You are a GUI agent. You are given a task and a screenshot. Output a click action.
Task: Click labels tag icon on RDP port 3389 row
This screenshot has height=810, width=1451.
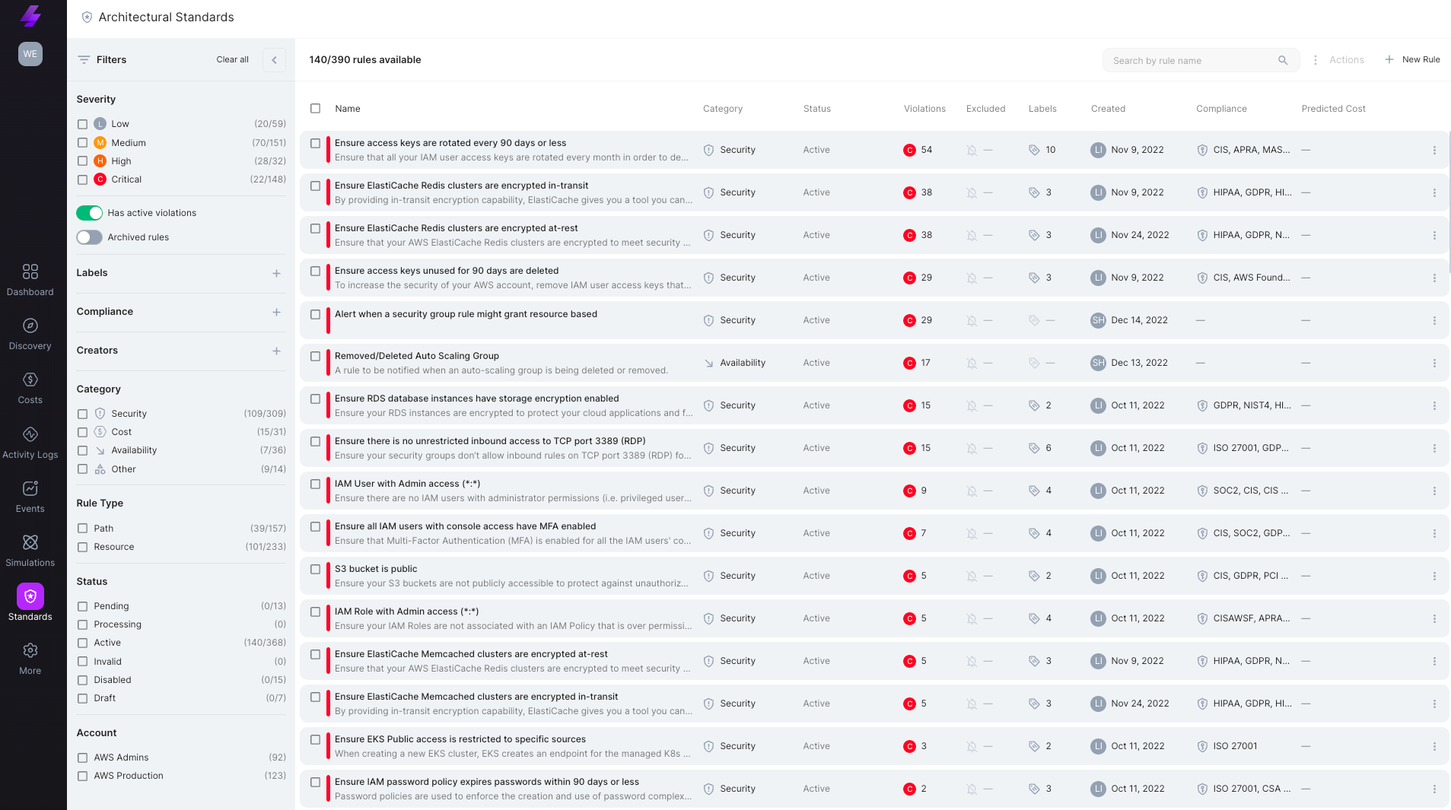click(1034, 449)
